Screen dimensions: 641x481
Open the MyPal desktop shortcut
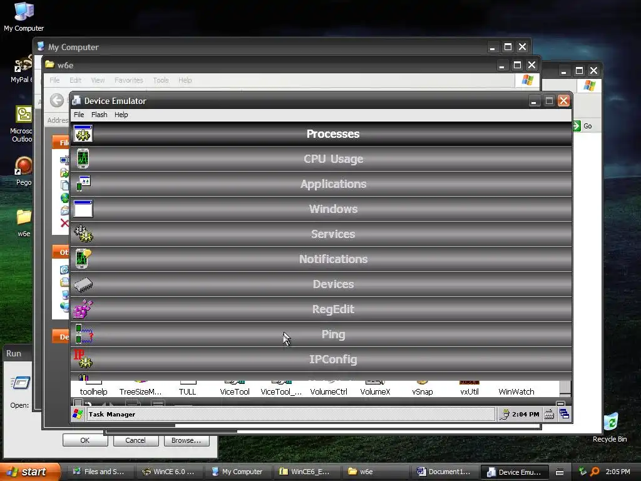click(21, 68)
